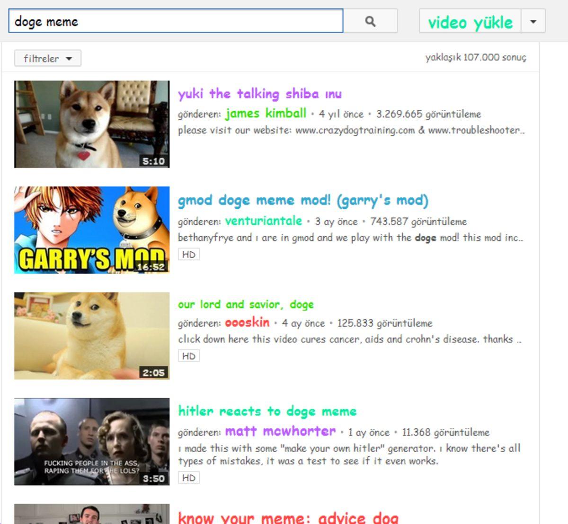Open know your meme: advice dog title

(x=288, y=517)
